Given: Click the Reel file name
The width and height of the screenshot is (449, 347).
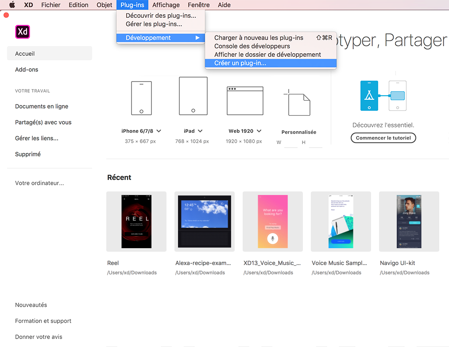Looking at the screenshot, I should (113, 263).
